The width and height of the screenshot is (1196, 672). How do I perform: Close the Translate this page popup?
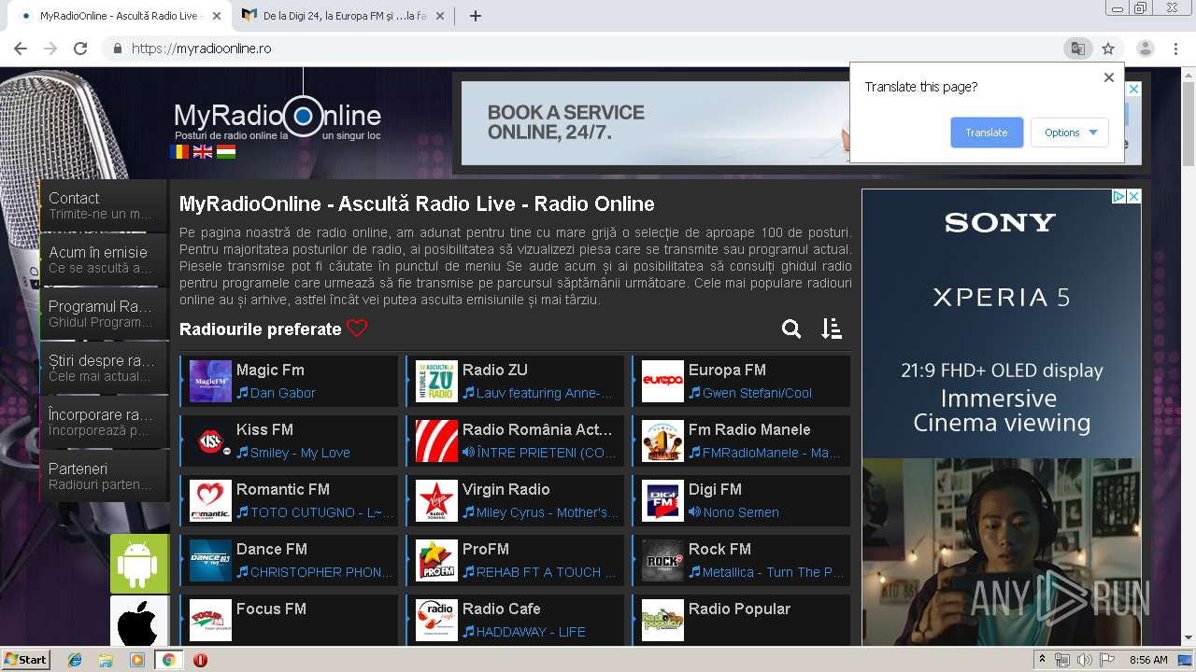point(1109,77)
